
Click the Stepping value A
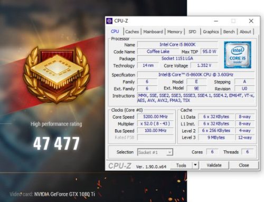(244, 82)
